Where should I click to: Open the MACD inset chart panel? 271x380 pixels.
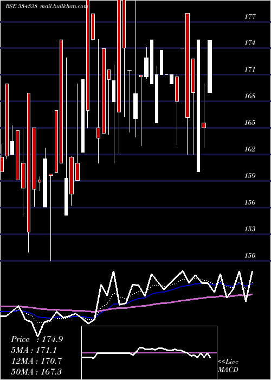pyautogui.click(x=149, y=353)
